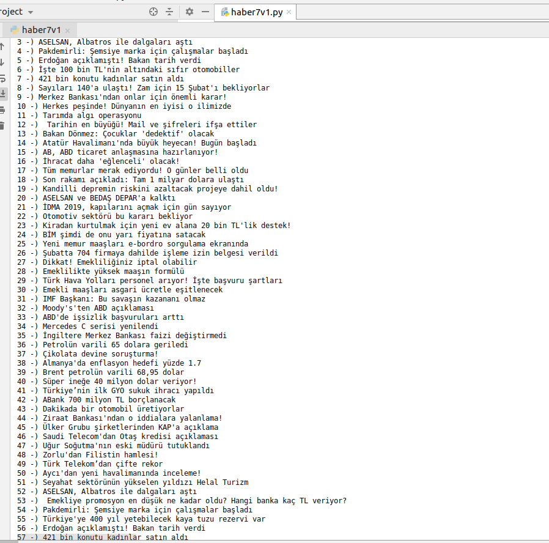This screenshot has height=543, width=549.
Task: Click the locate current file crosshair icon
Action: click(153, 12)
